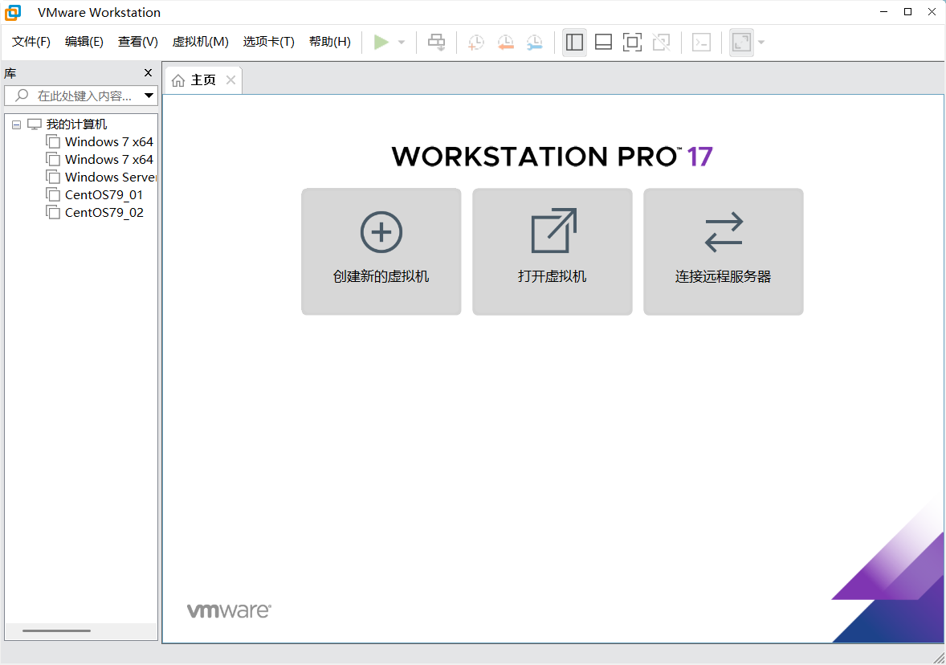Open the 编辑(E) menu

coord(84,42)
